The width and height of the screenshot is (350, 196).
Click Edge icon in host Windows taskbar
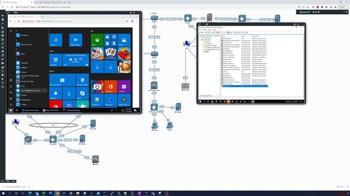point(30,193)
